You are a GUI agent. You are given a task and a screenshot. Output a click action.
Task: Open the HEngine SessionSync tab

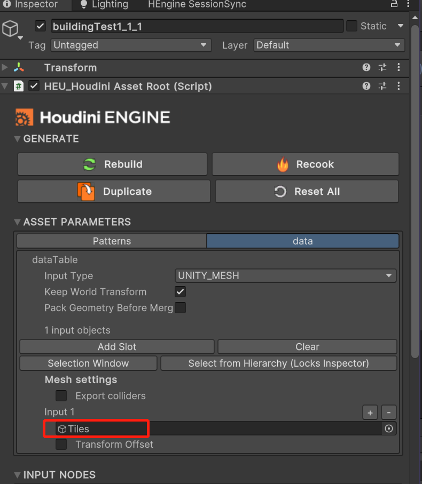pos(197,4)
